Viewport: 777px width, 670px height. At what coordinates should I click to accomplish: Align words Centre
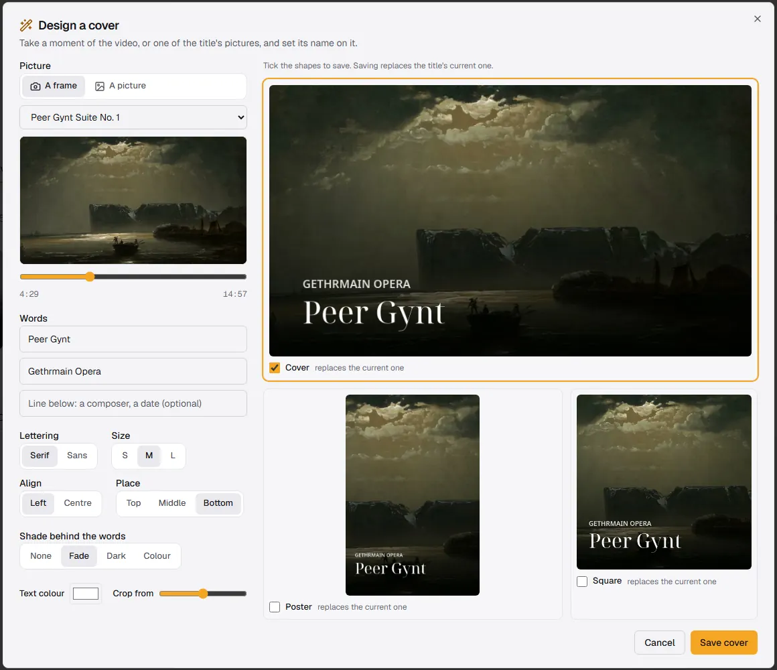point(78,503)
